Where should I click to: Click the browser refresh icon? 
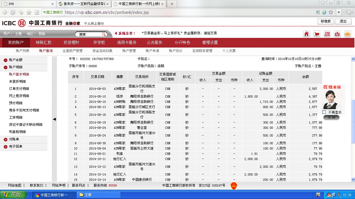13,12
